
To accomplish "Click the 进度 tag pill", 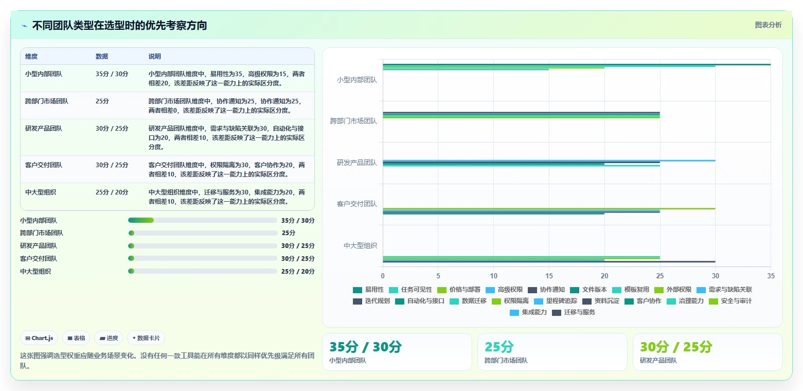I will (109, 338).
